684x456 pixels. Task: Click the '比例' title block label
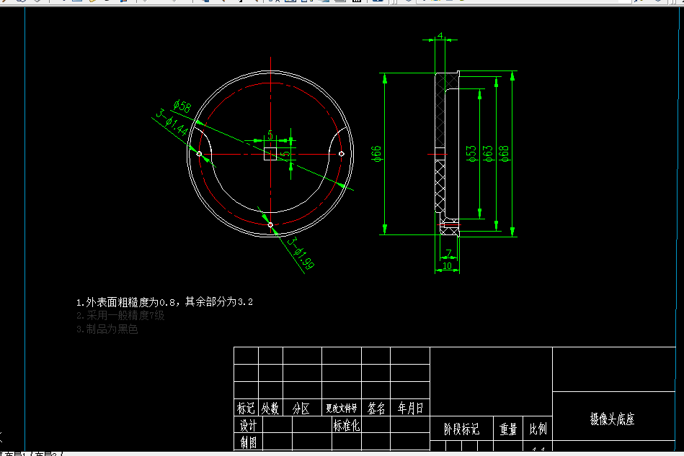pyautogui.click(x=538, y=429)
